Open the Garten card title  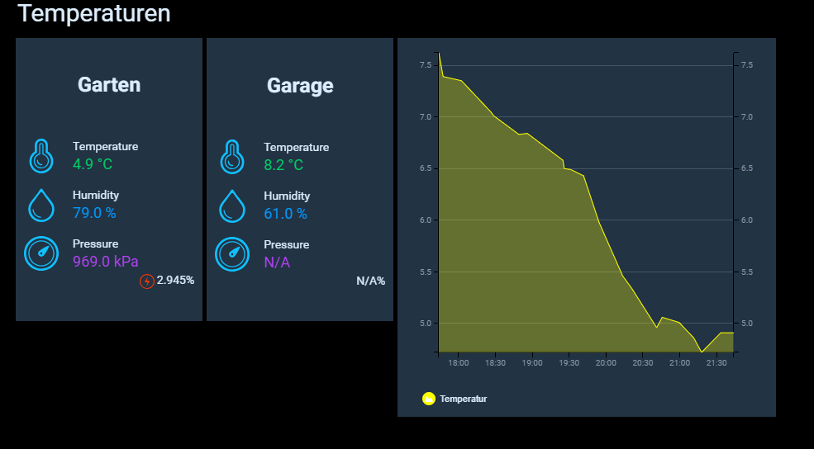(109, 84)
